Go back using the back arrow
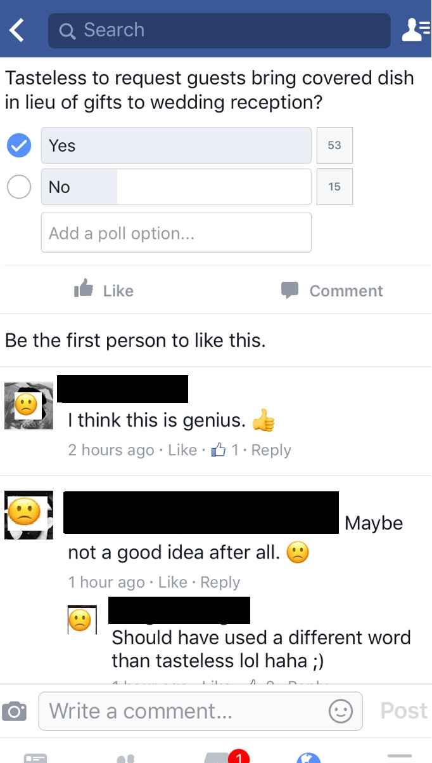 [x=16, y=29]
